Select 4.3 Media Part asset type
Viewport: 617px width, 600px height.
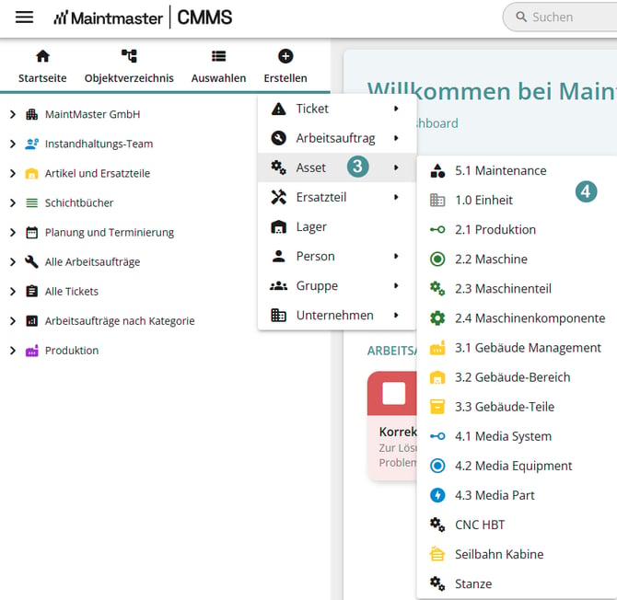(x=517, y=495)
